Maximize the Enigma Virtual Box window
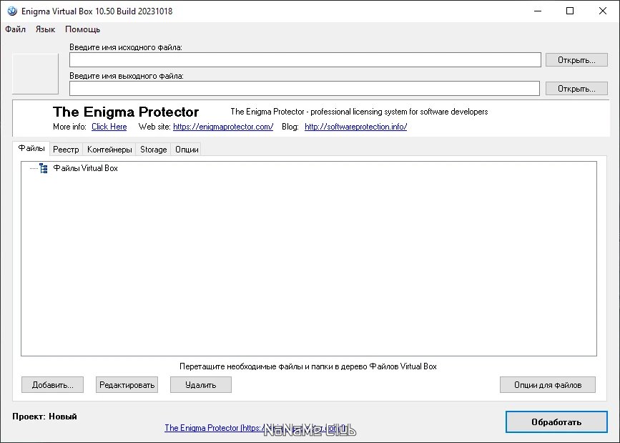Image resolution: width=620 pixels, height=443 pixels. point(570,11)
